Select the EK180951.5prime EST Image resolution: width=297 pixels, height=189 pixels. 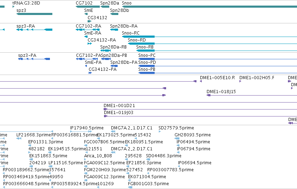tap(126, 145)
